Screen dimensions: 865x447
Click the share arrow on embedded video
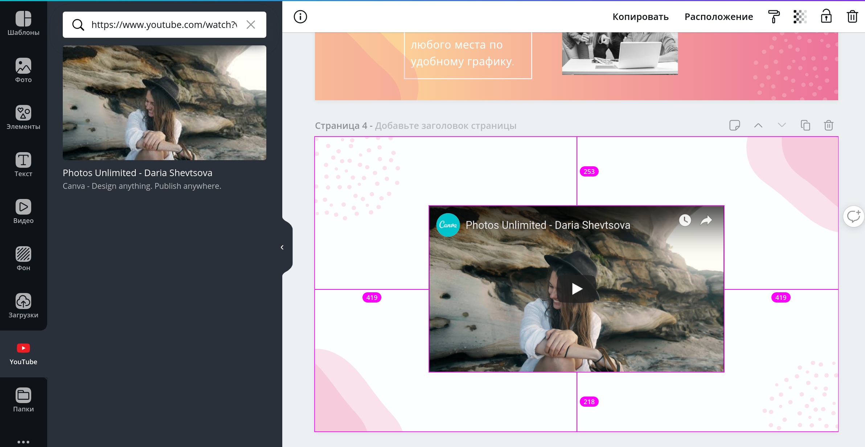pyautogui.click(x=706, y=220)
